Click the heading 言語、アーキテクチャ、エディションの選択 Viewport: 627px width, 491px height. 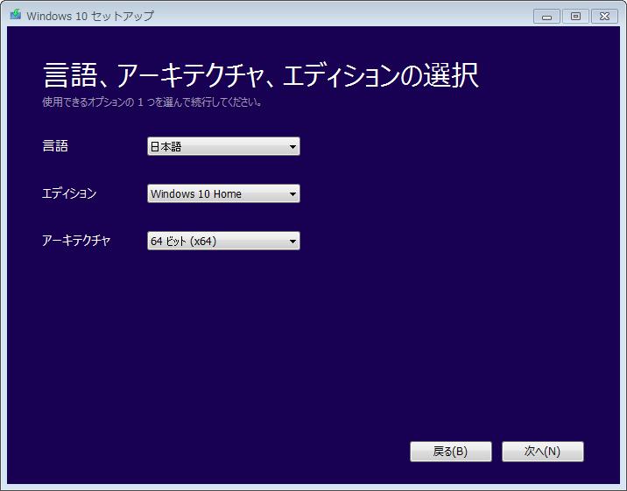coord(261,75)
